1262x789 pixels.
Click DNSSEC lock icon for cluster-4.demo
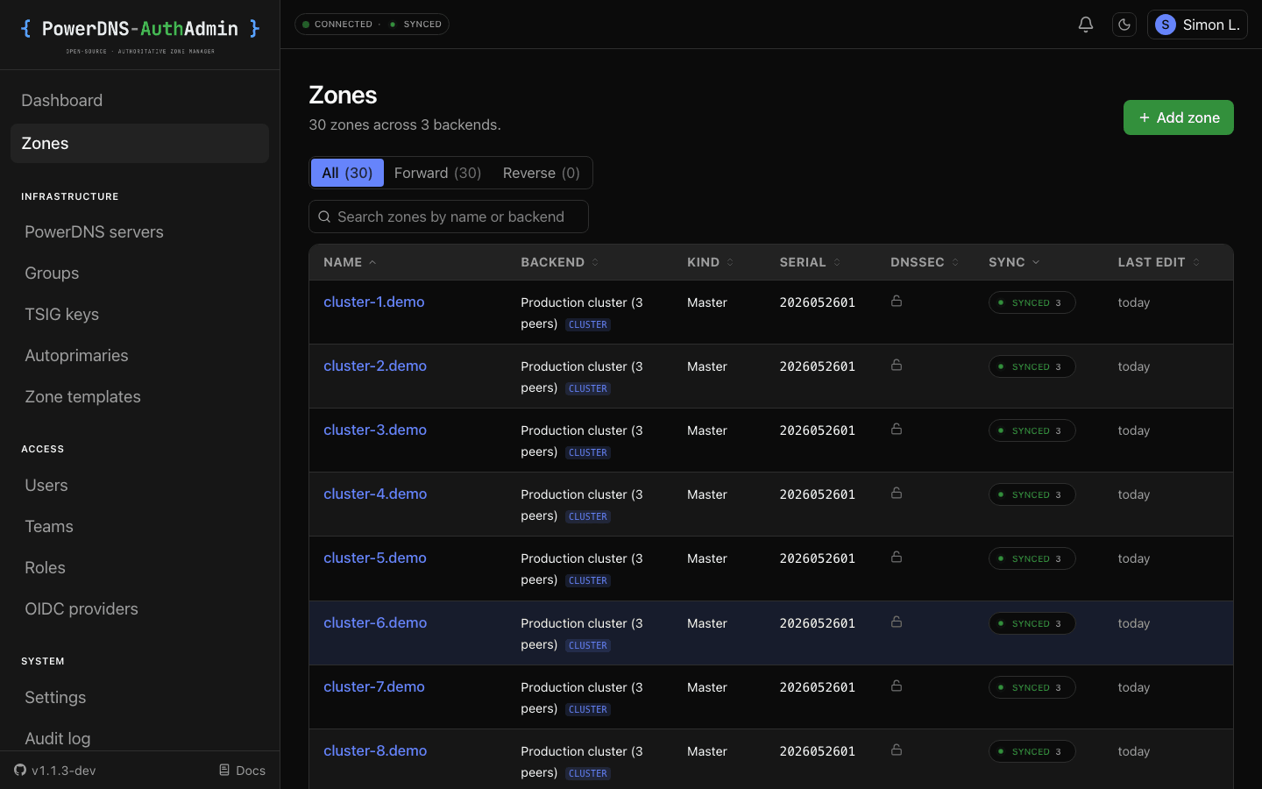(897, 493)
